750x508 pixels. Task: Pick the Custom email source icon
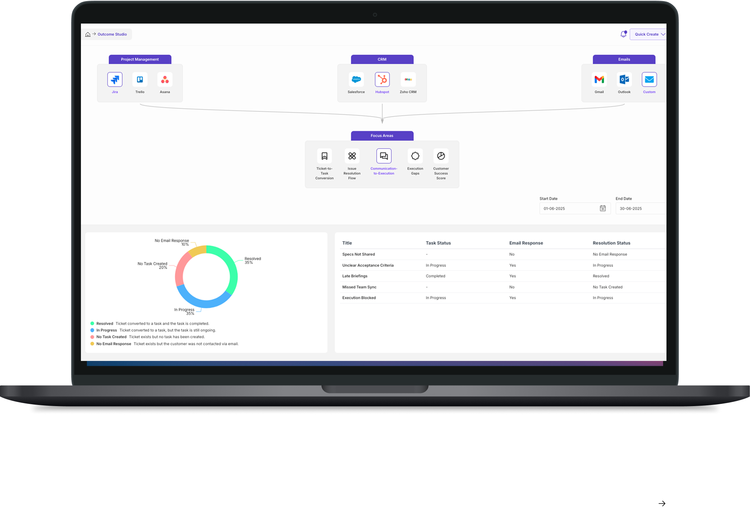pos(649,80)
